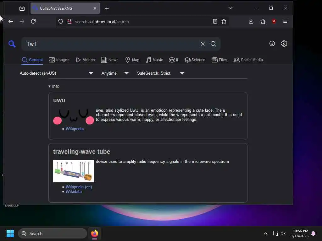Collapse the Info section
322x241 pixels.
(54, 86)
